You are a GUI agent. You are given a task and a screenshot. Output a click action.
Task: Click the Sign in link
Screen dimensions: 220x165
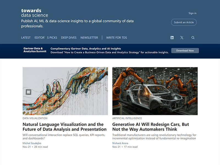(192, 13)
